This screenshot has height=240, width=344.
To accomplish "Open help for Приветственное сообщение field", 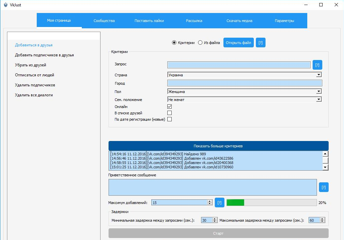I will pyautogui.click(x=324, y=187).
